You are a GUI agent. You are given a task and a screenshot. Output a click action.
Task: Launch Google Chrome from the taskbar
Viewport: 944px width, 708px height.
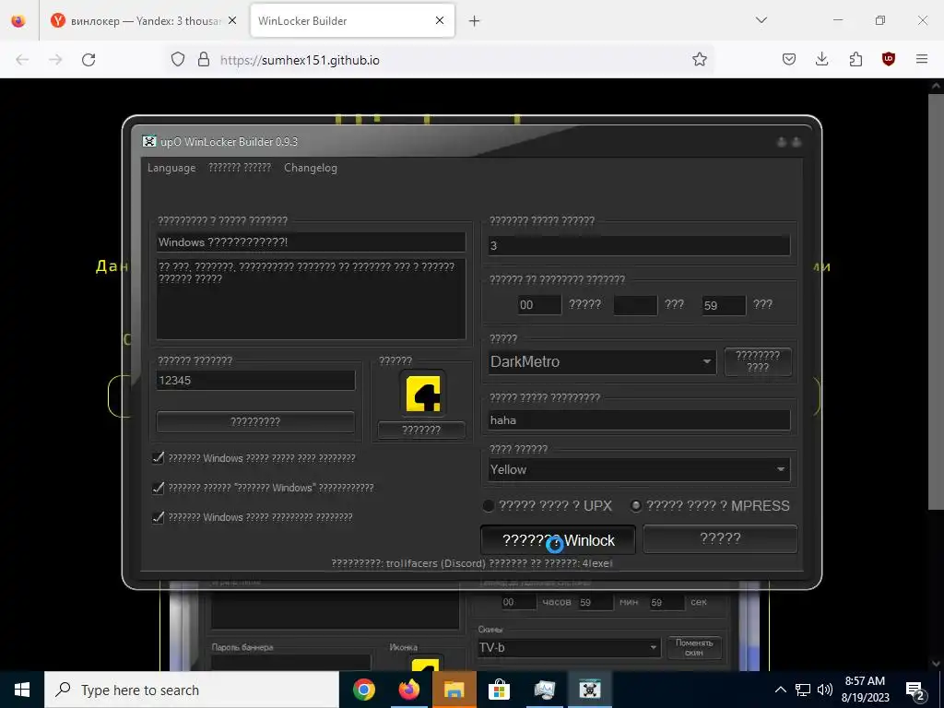363,690
